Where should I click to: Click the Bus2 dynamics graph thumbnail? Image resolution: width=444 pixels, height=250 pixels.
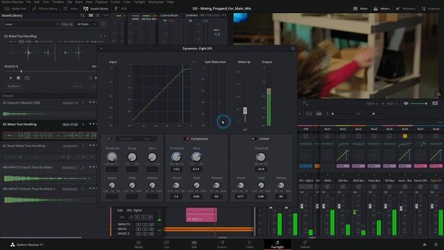343,155
